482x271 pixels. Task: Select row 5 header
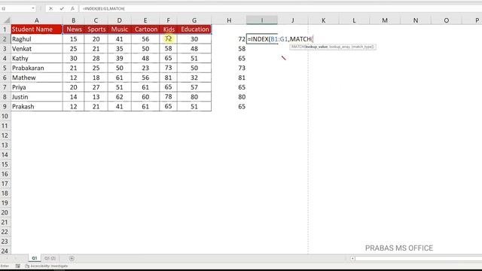point(5,68)
